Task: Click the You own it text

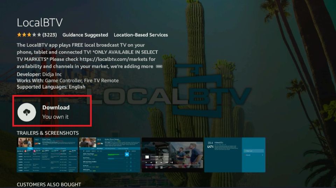Action: [x=55, y=117]
